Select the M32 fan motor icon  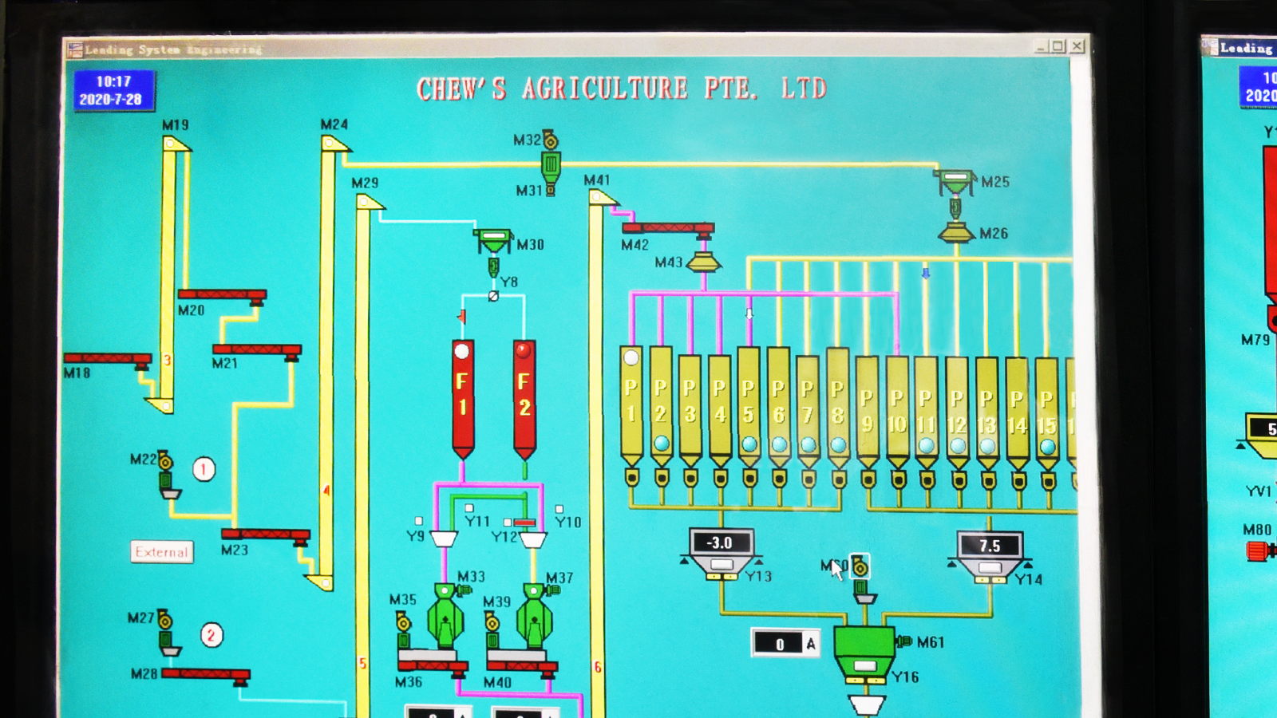tap(550, 140)
